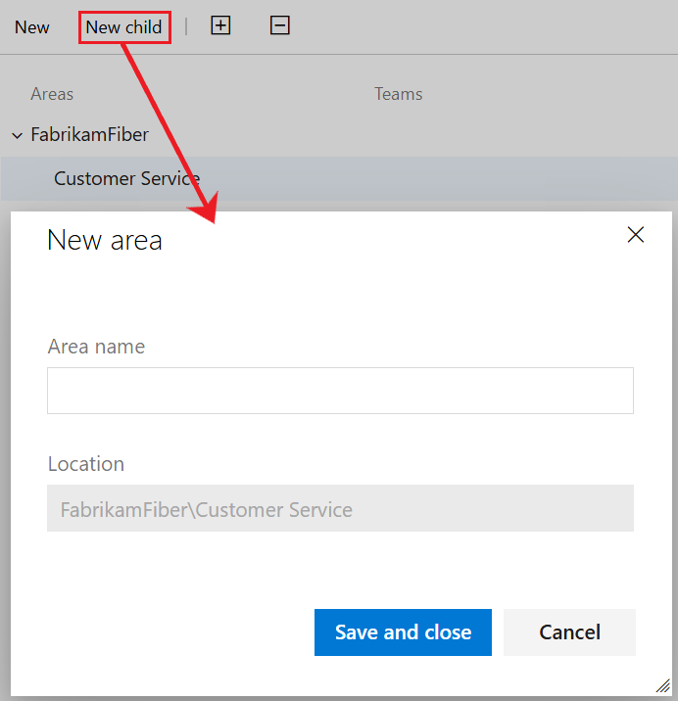
Task: Click the read-only Location field
Action: 340,508
